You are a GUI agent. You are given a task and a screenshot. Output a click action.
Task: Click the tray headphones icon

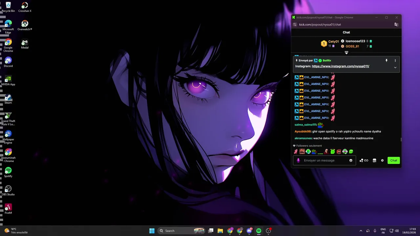[368, 231]
